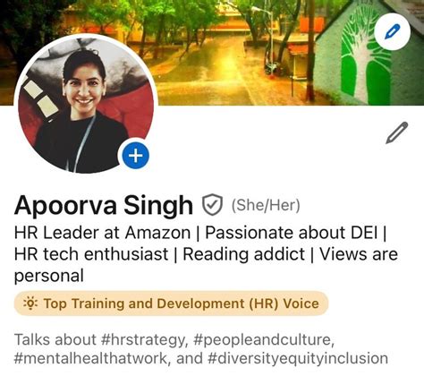
Task: Open the gray pencil edit intro icon
Action: pos(397,132)
